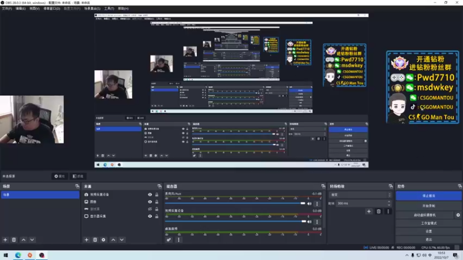Float the Scene Transitions dock panel

pos(391,186)
